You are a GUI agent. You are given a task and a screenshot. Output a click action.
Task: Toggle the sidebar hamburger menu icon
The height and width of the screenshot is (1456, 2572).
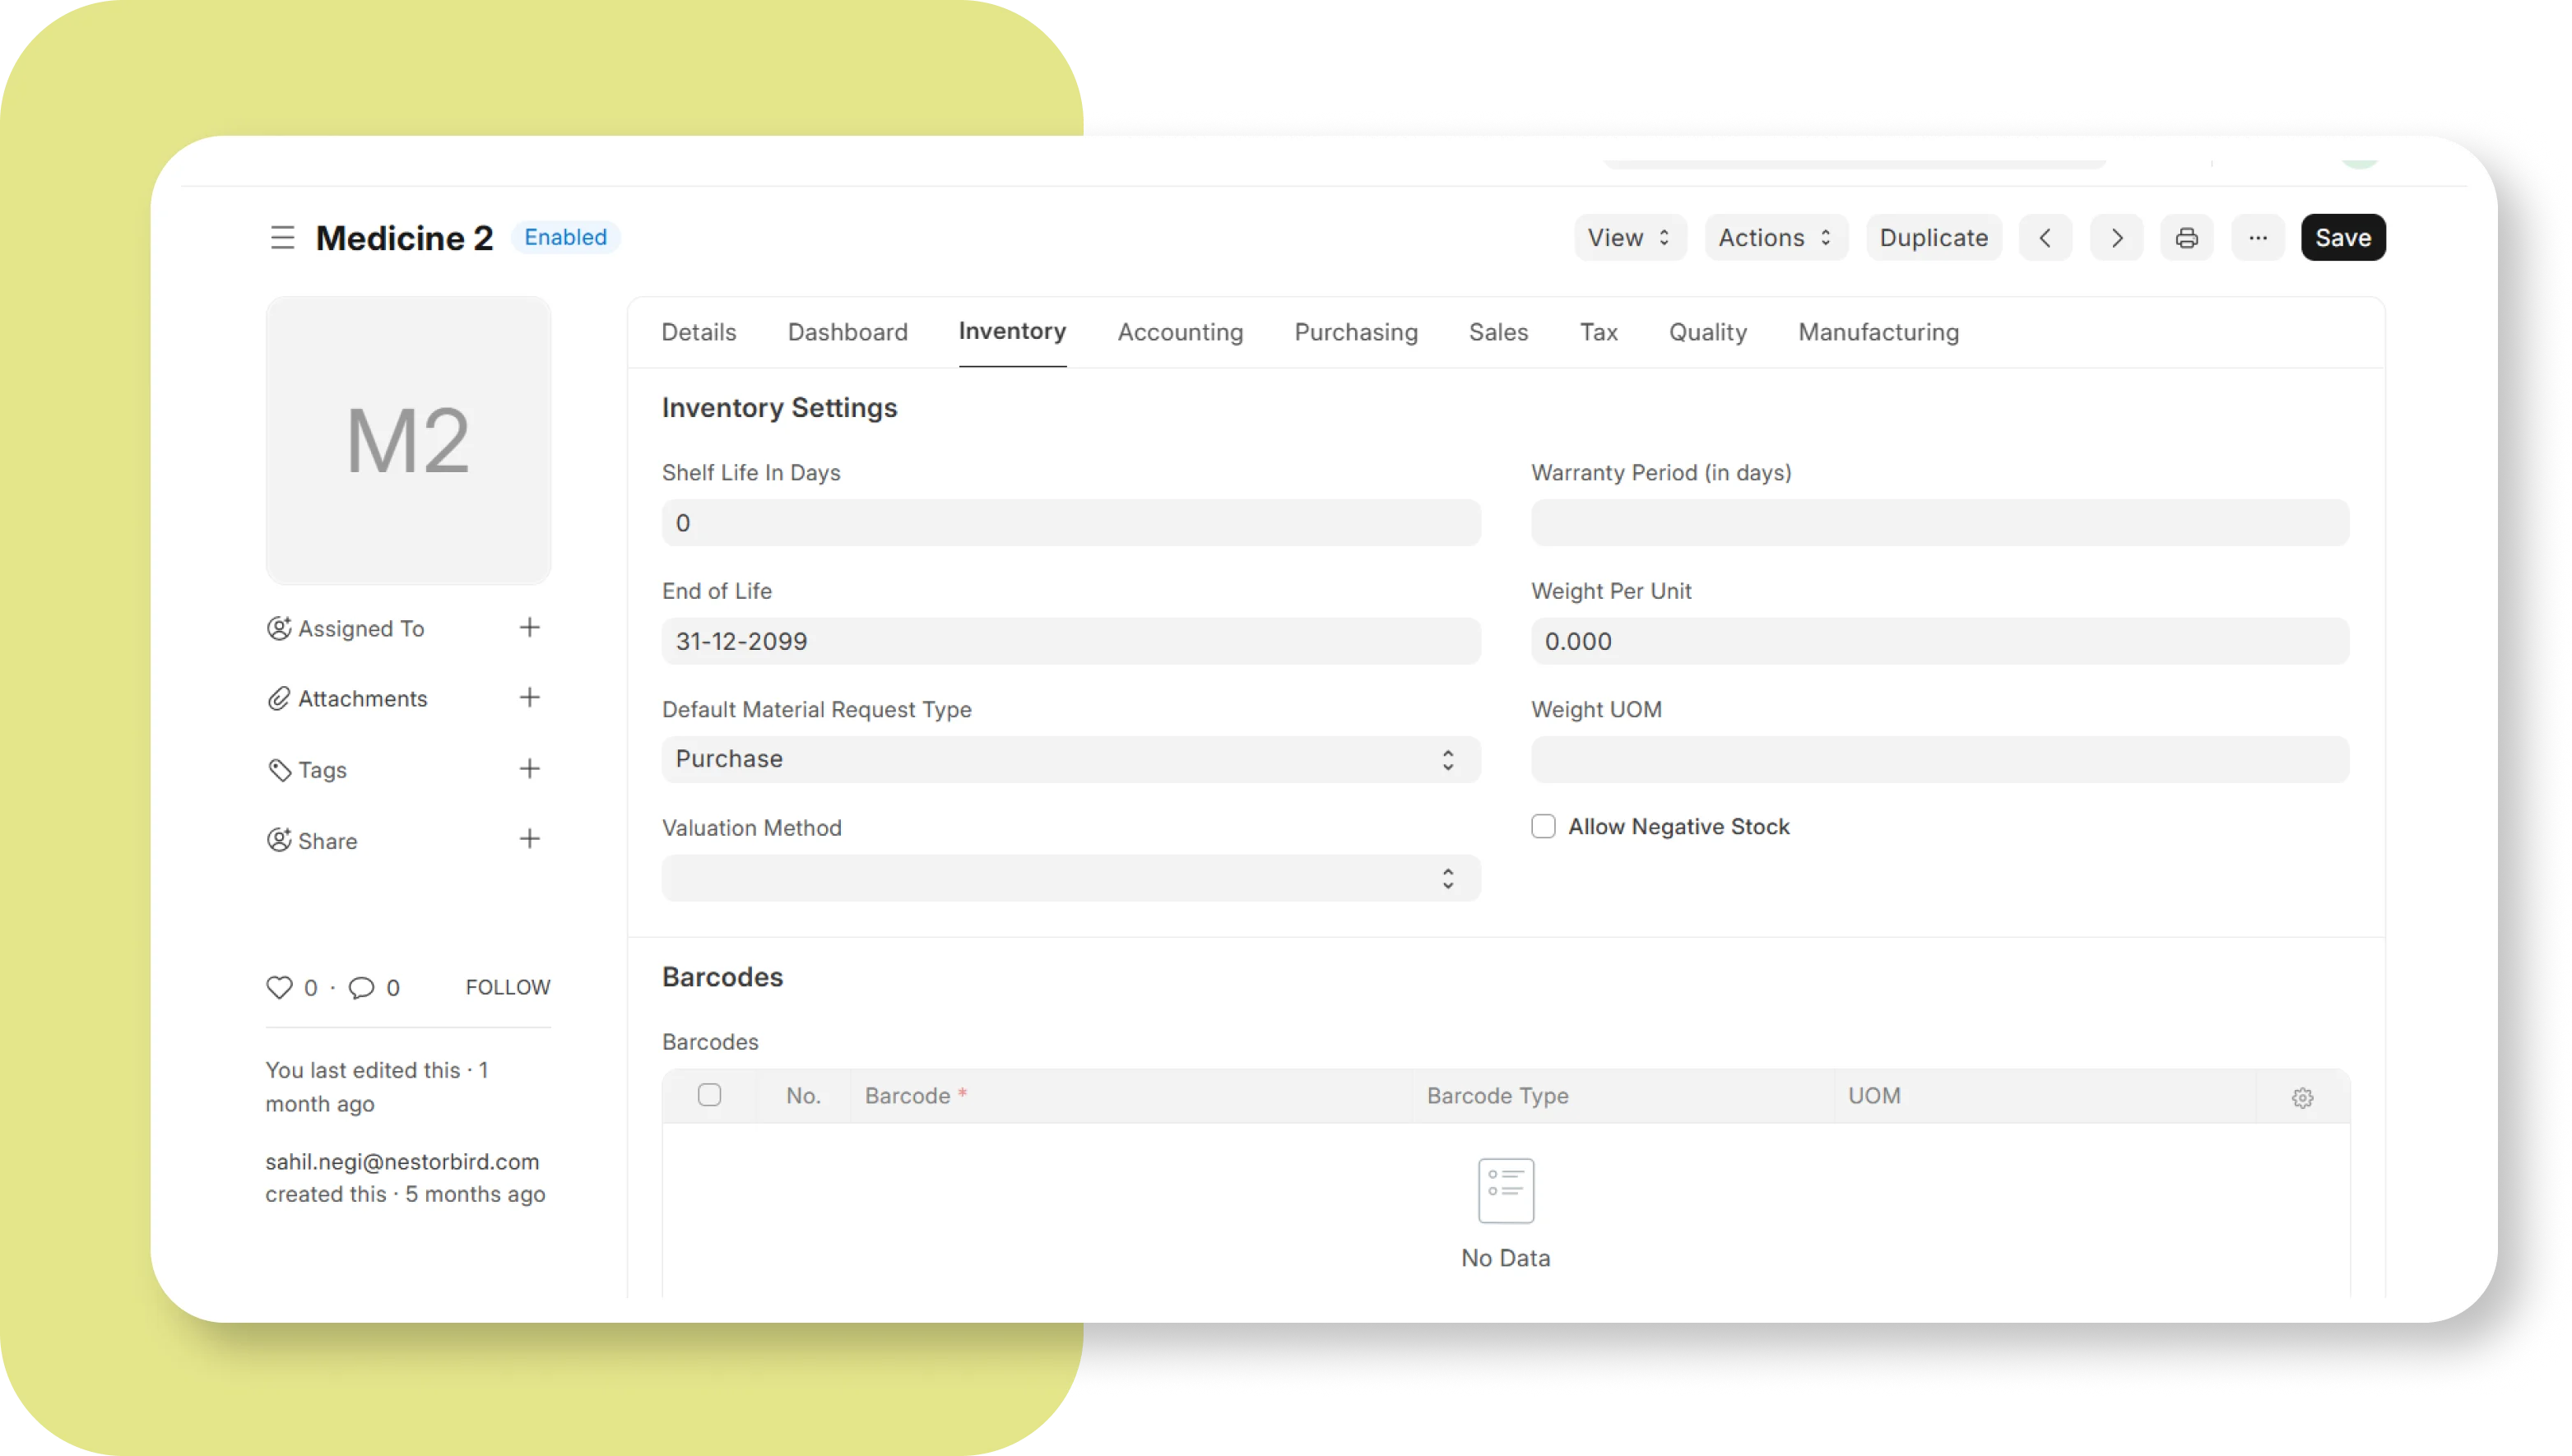click(282, 238)
